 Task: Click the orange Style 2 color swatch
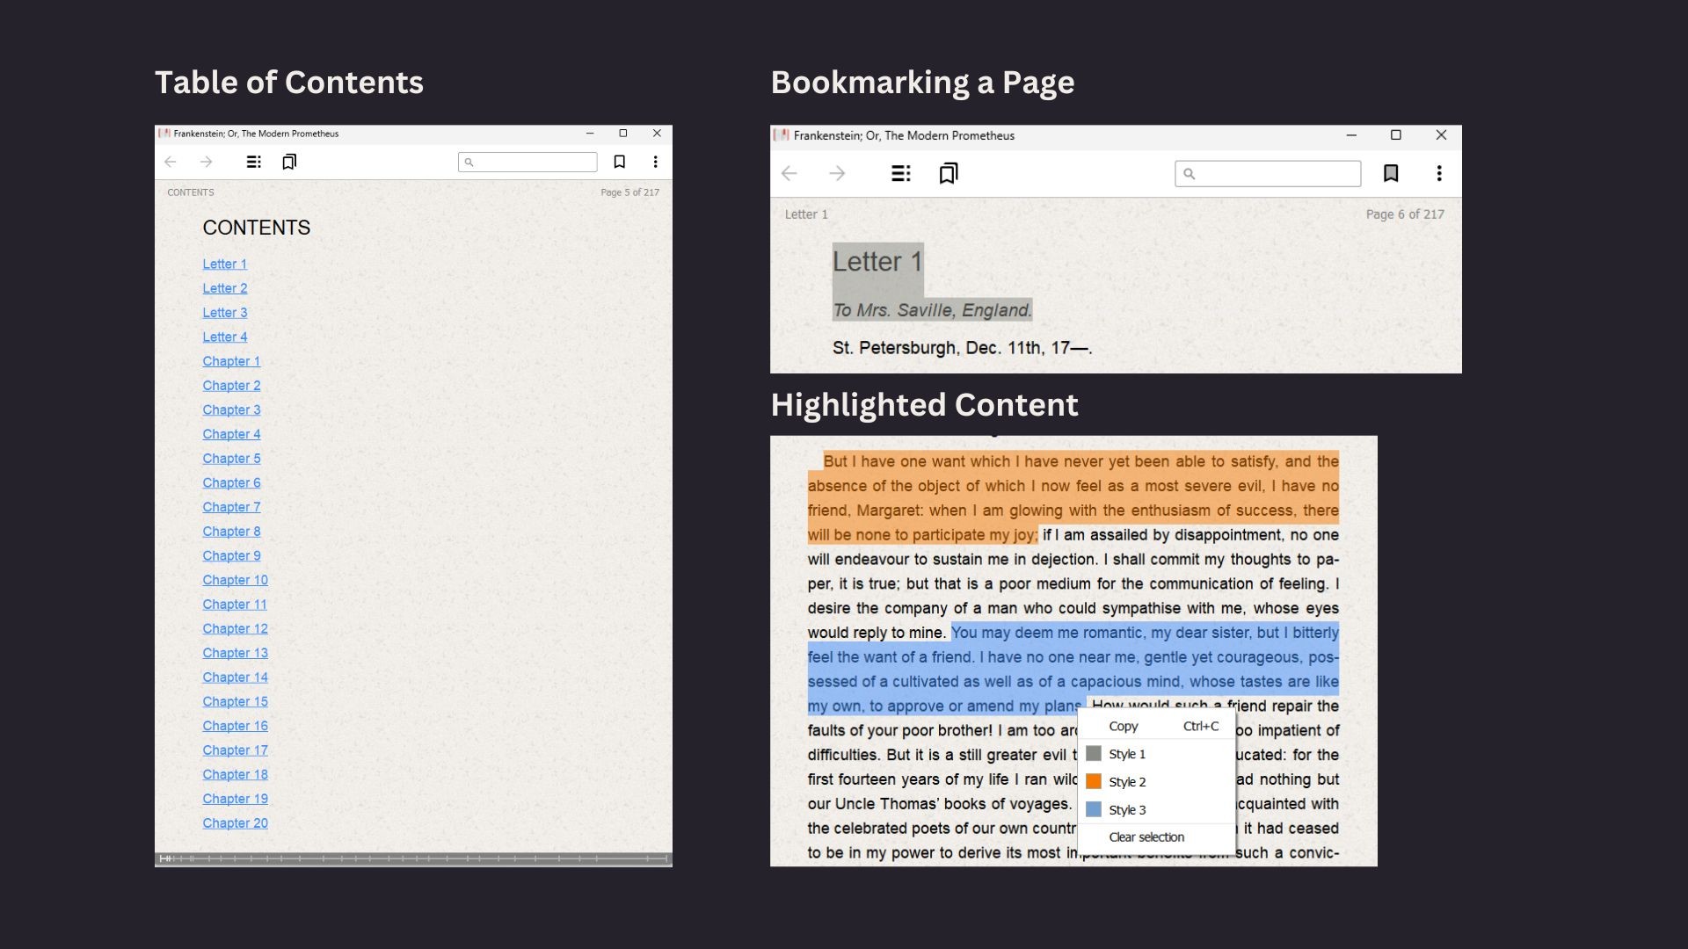pos(1094,781)
